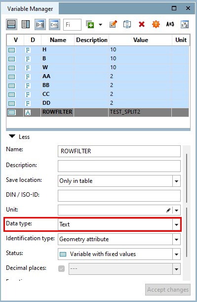Screen dimensions: 197x302
Task: Click the status icon in row ROWFILTER
Action: tap(11, 113)
